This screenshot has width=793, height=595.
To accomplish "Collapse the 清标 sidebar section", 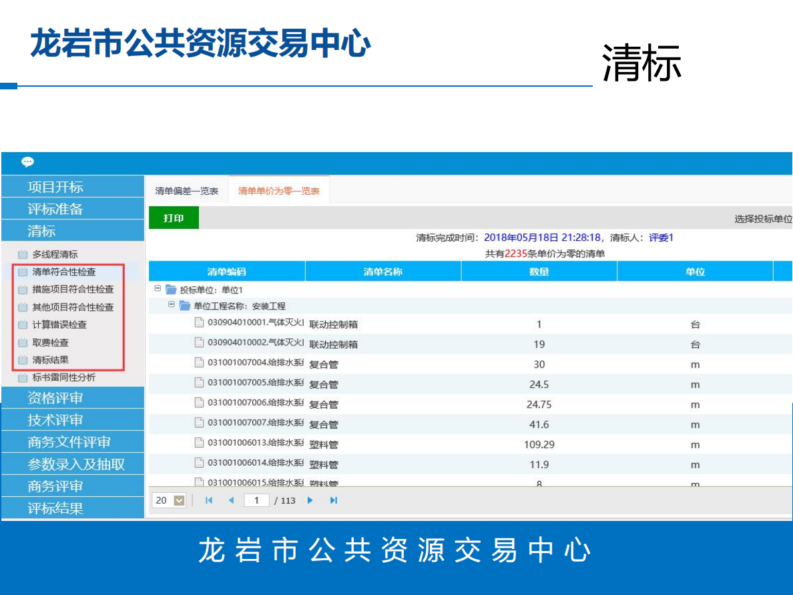I will 73,231.
